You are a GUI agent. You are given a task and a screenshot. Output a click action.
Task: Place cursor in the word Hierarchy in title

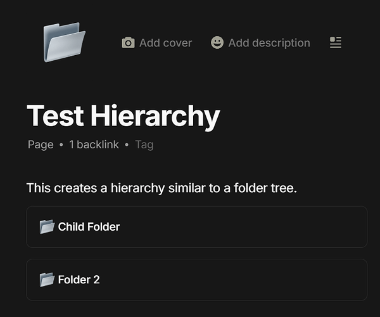click(155, 117)
